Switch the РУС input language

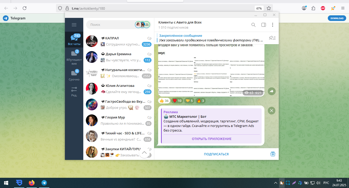coord(326,183)
